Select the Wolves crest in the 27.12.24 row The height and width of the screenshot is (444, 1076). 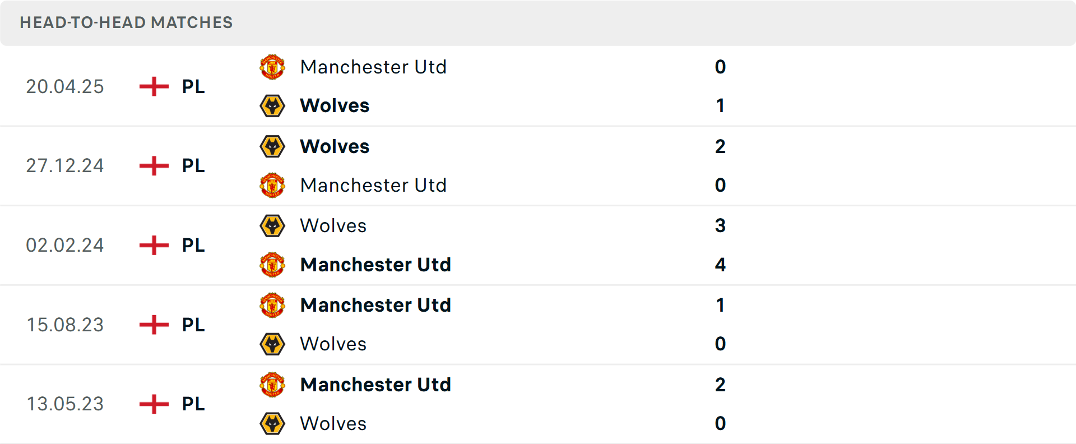272,146
